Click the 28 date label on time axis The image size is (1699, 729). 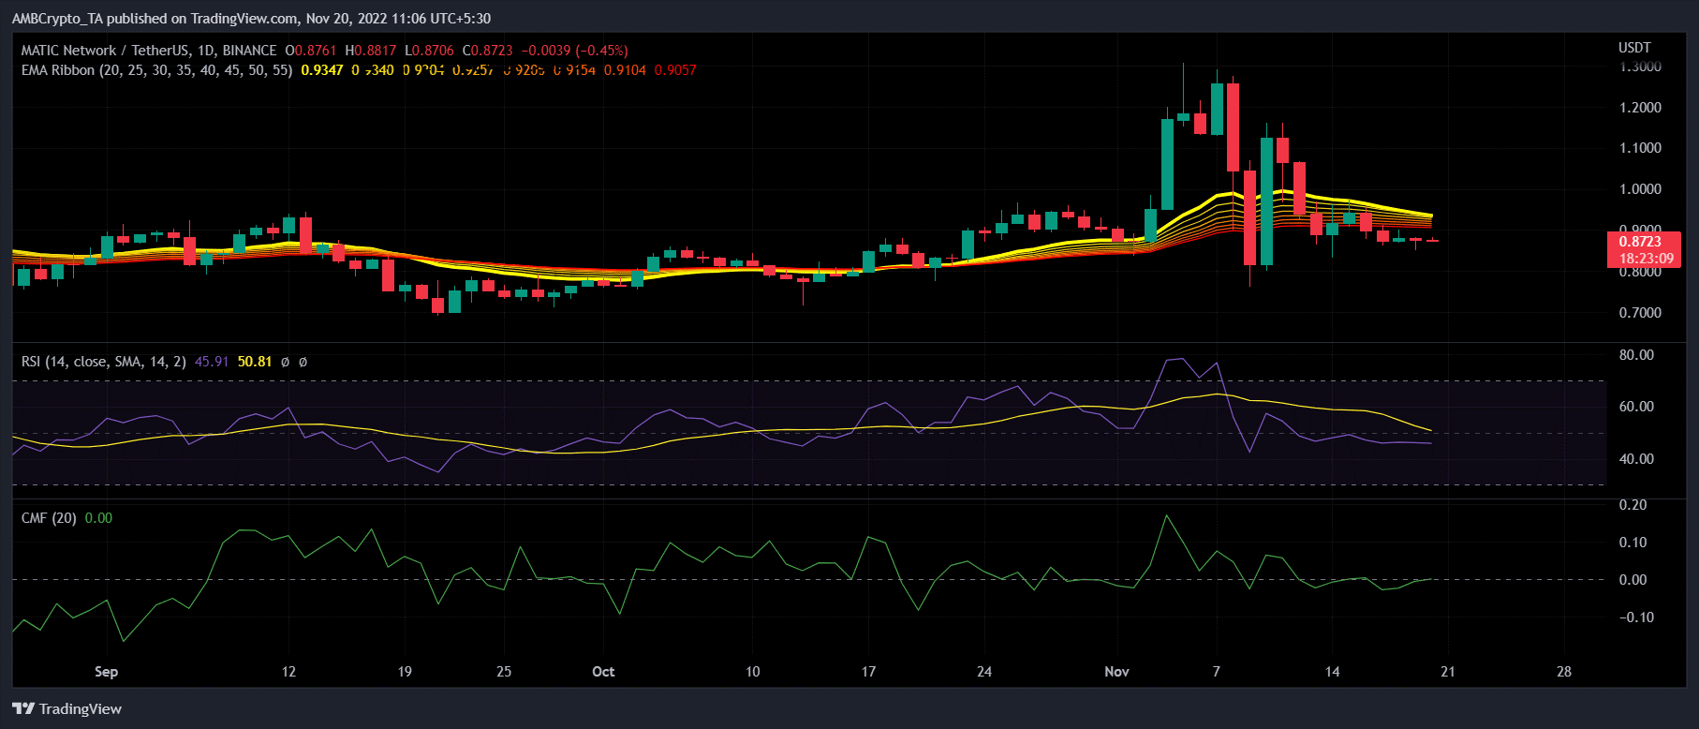tap(1564, 672)
